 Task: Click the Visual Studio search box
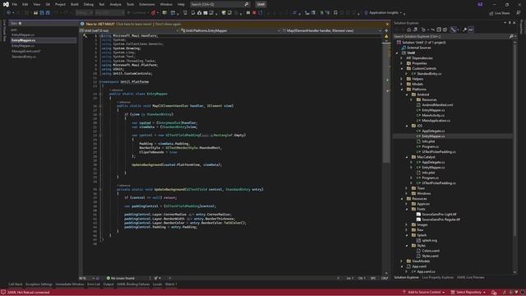pyautogui.click(x=219, y=4)
